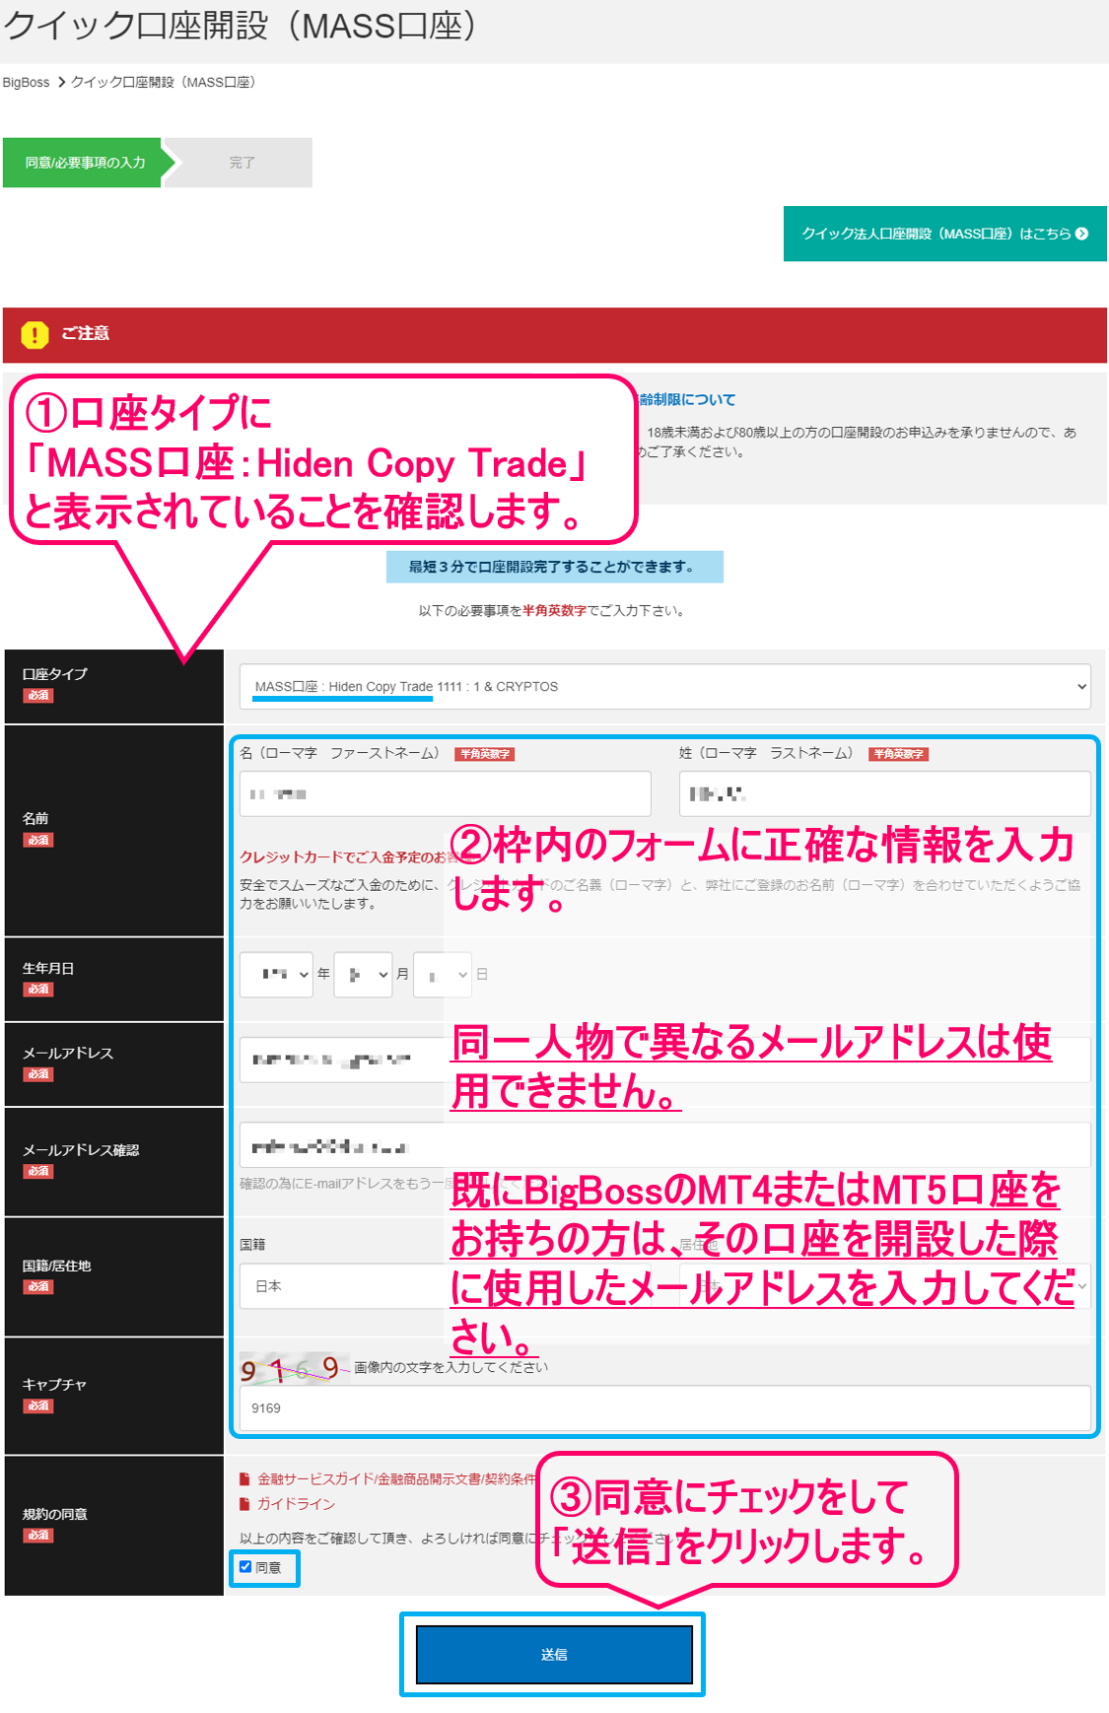Open the birth day dropdown
This screenshot has height=1713, width=1109.
click(443, 975)
